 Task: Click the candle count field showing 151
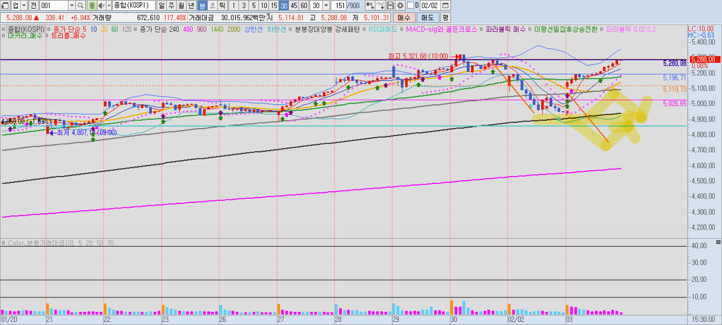pyautogui.click(x=339, y=5)
